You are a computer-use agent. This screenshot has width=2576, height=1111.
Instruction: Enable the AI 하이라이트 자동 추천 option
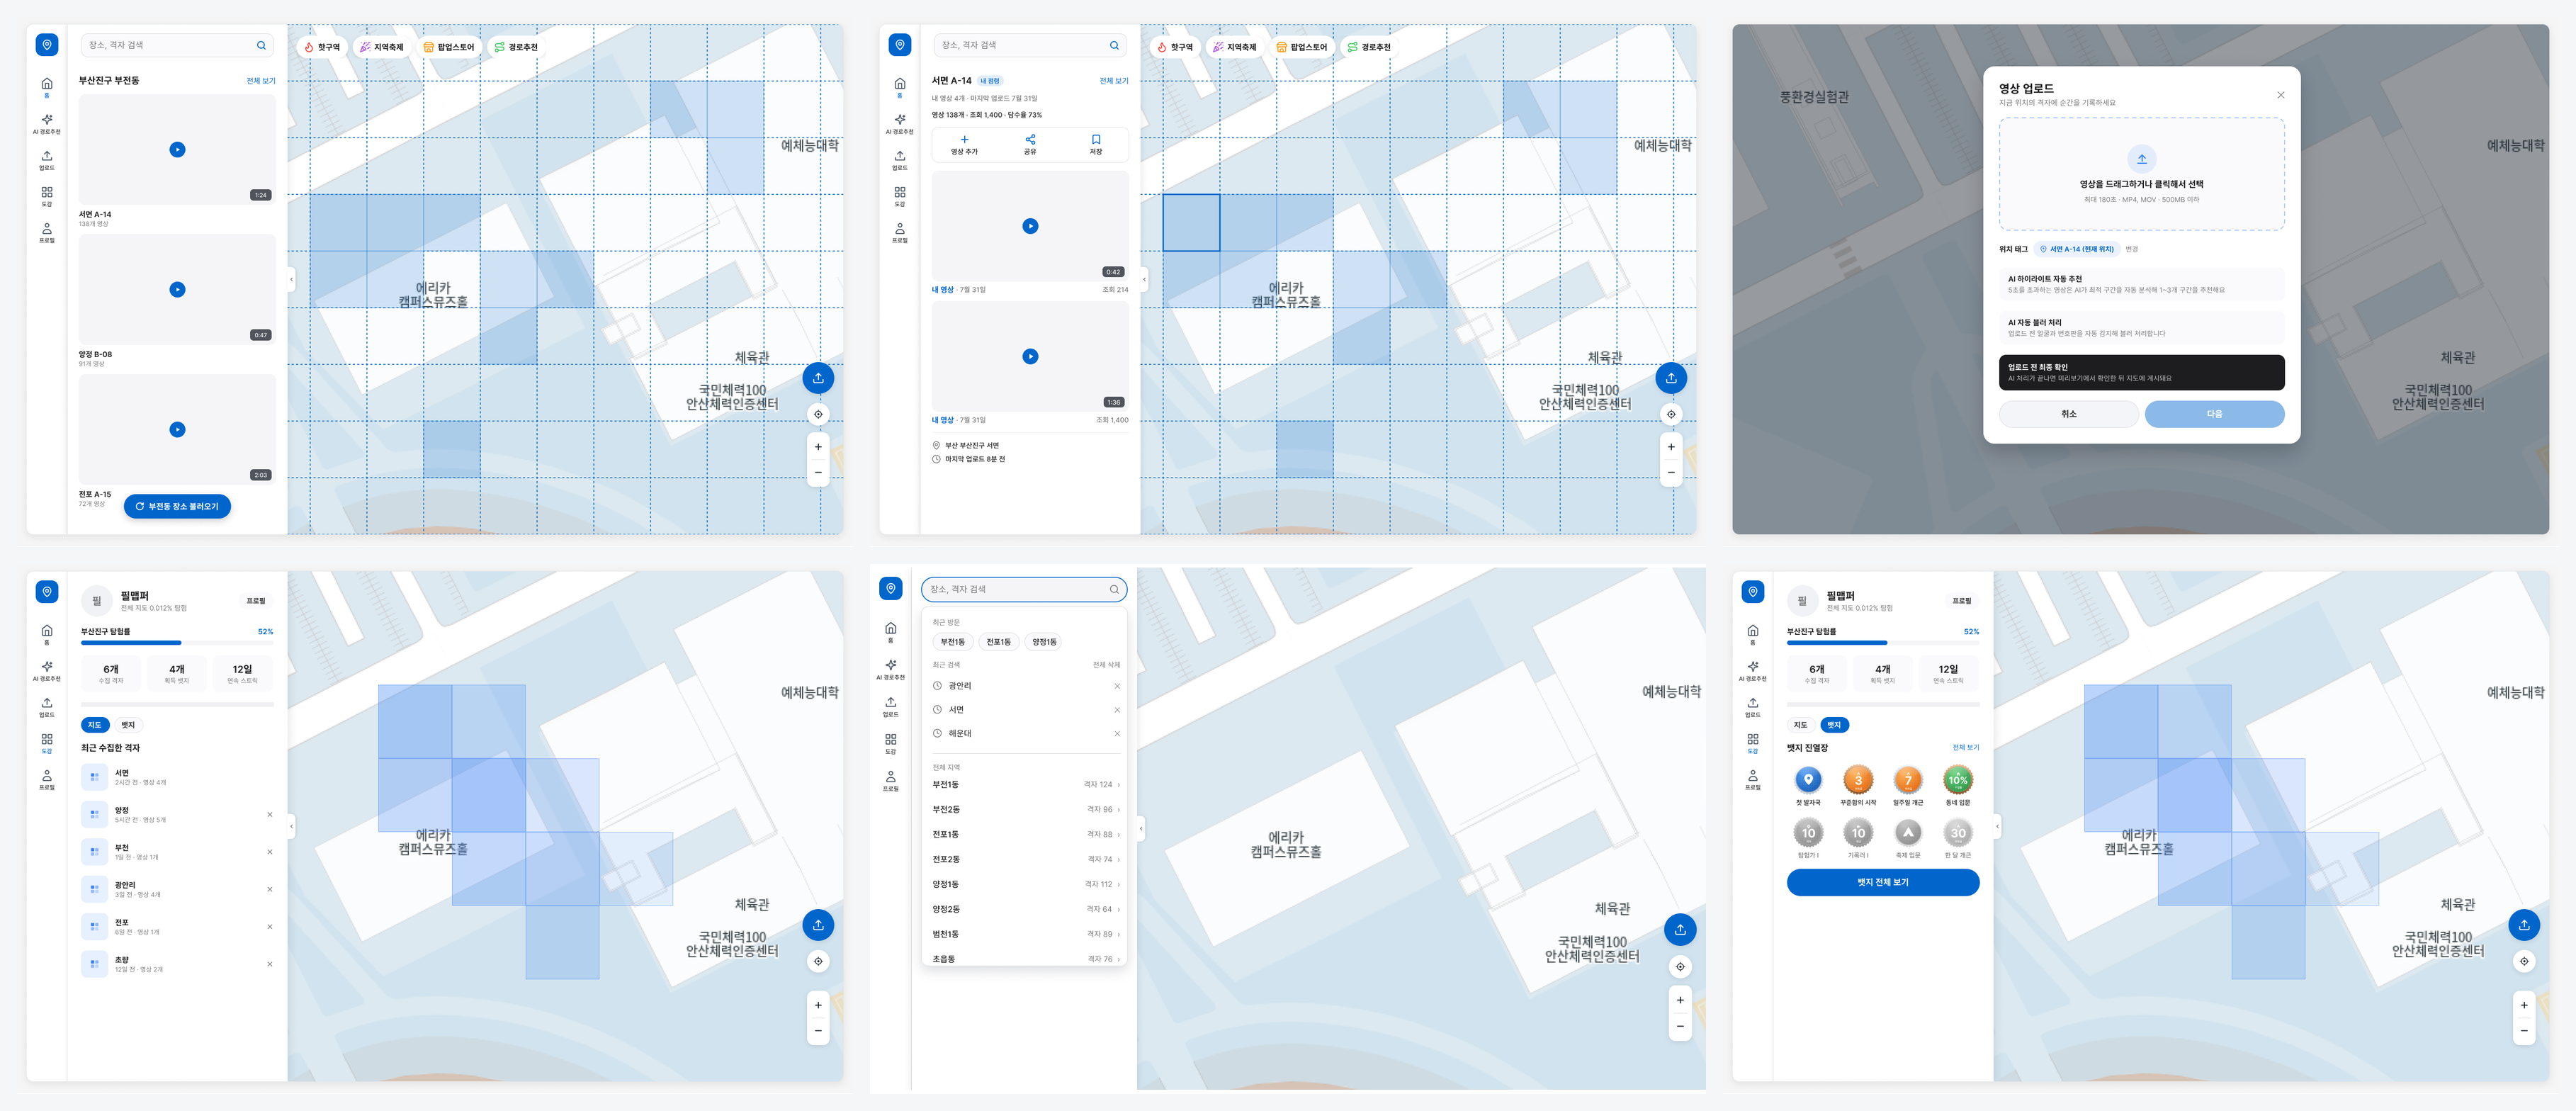point(2141,285)
